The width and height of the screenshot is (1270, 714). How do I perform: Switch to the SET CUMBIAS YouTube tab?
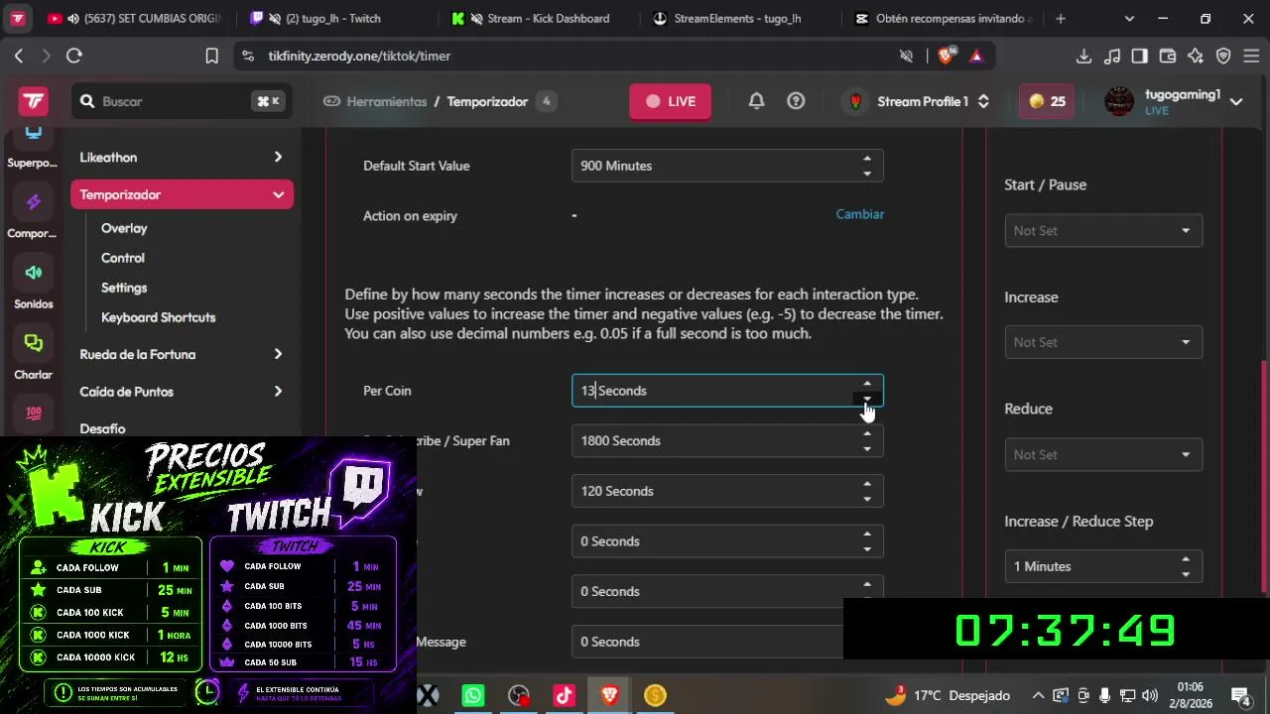click(x=137, y=18)
